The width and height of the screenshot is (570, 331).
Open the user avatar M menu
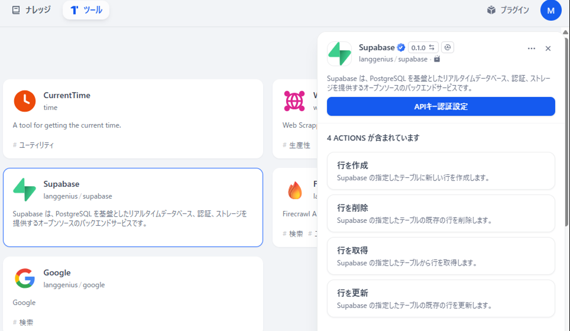(550, 10)
